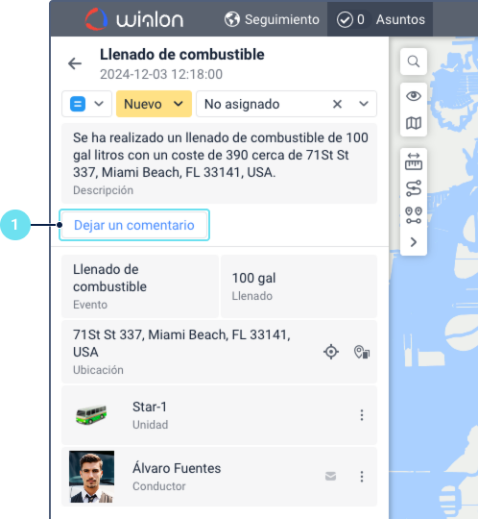The width and height of the screenshot is (478, 519).
Task: Open Álvaro Fuentes driver options menu
Action: click(x=362, y=477)
